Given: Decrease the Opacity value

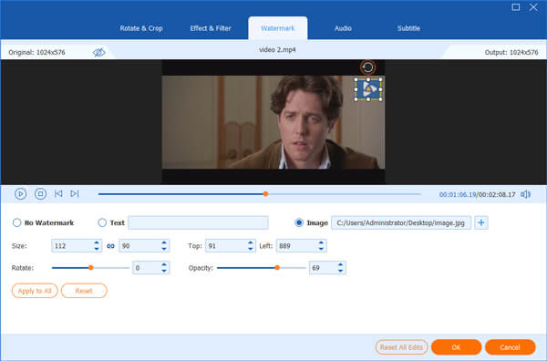Looking at the screenshot, I should (340, 271).
